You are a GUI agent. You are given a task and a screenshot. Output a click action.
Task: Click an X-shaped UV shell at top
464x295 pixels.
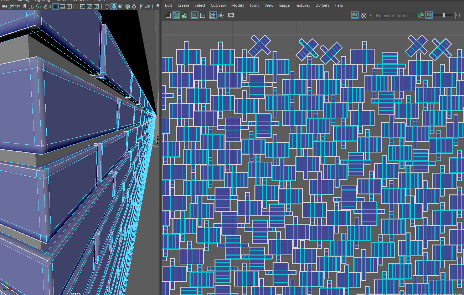coord(260,44)
